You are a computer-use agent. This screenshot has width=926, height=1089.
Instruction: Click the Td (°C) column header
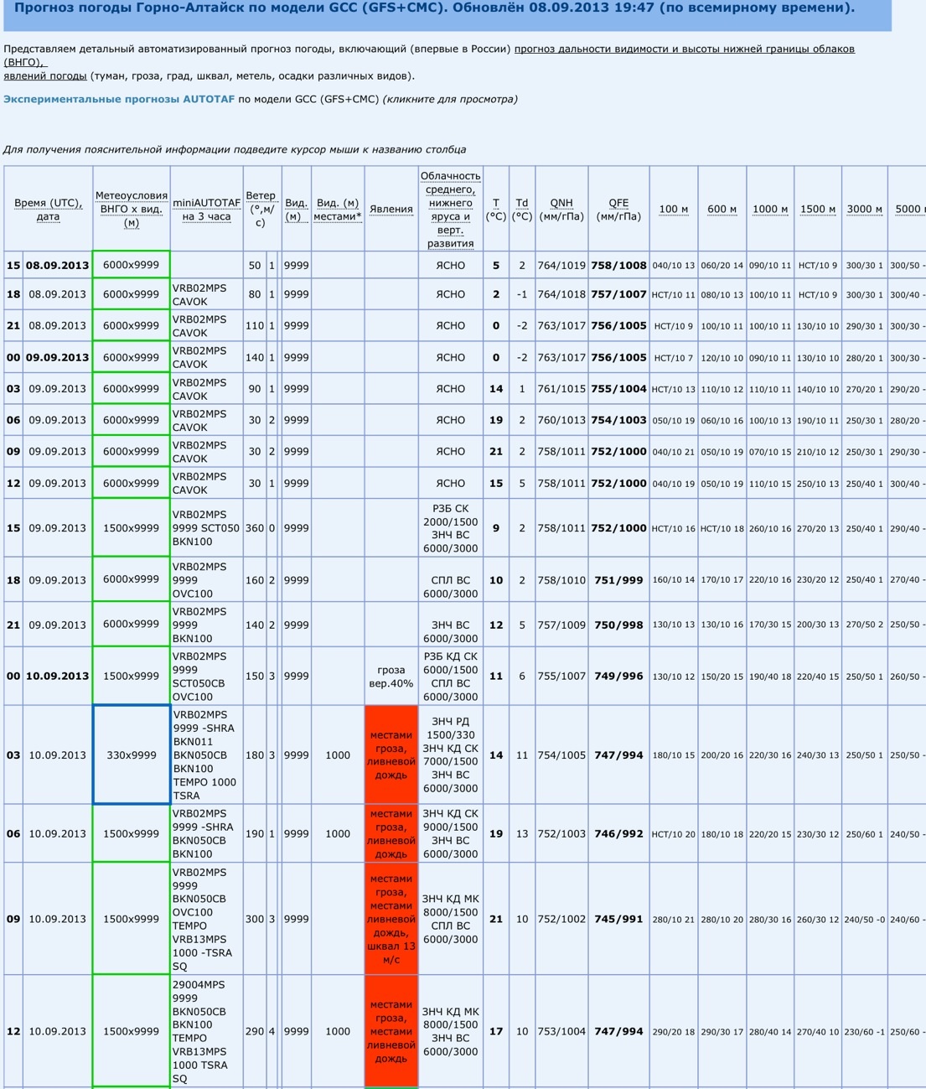tap(521, 210)
